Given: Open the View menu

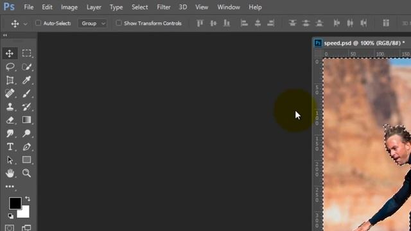Looking at the screenshot, I should pos(202,7).
